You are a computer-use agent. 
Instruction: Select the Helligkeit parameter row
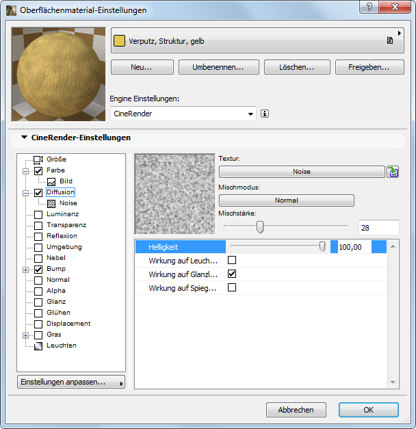(x=261, y=247)
